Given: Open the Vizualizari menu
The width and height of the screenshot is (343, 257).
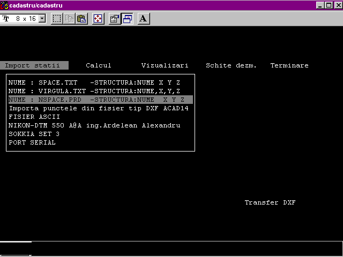Looking at the screenshot, I should 165,65.
